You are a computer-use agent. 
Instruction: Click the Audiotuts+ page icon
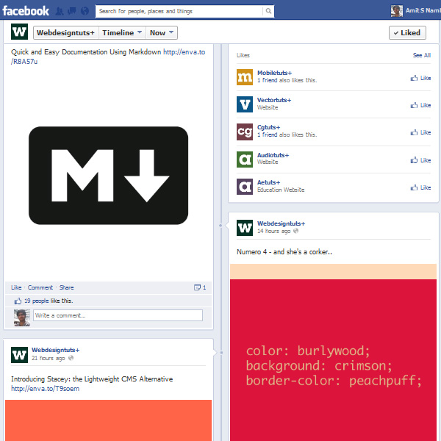click(245, 159)
